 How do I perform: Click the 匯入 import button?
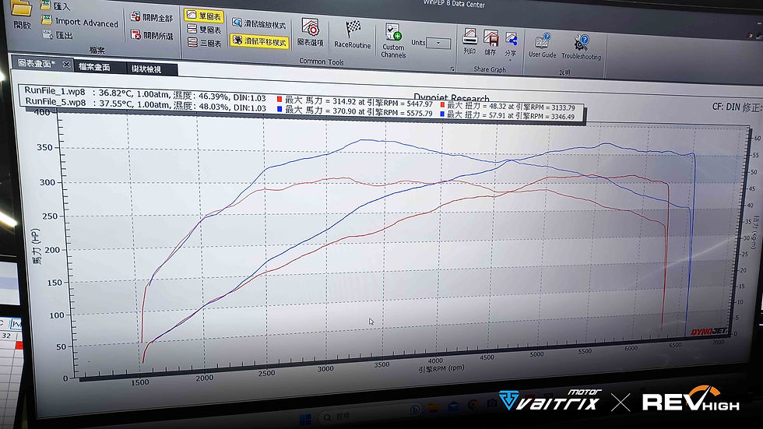pos(55,5)
